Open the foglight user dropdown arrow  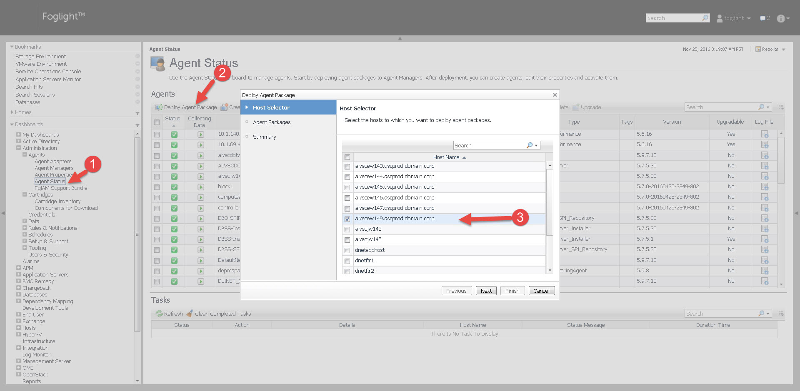[749, 18]
